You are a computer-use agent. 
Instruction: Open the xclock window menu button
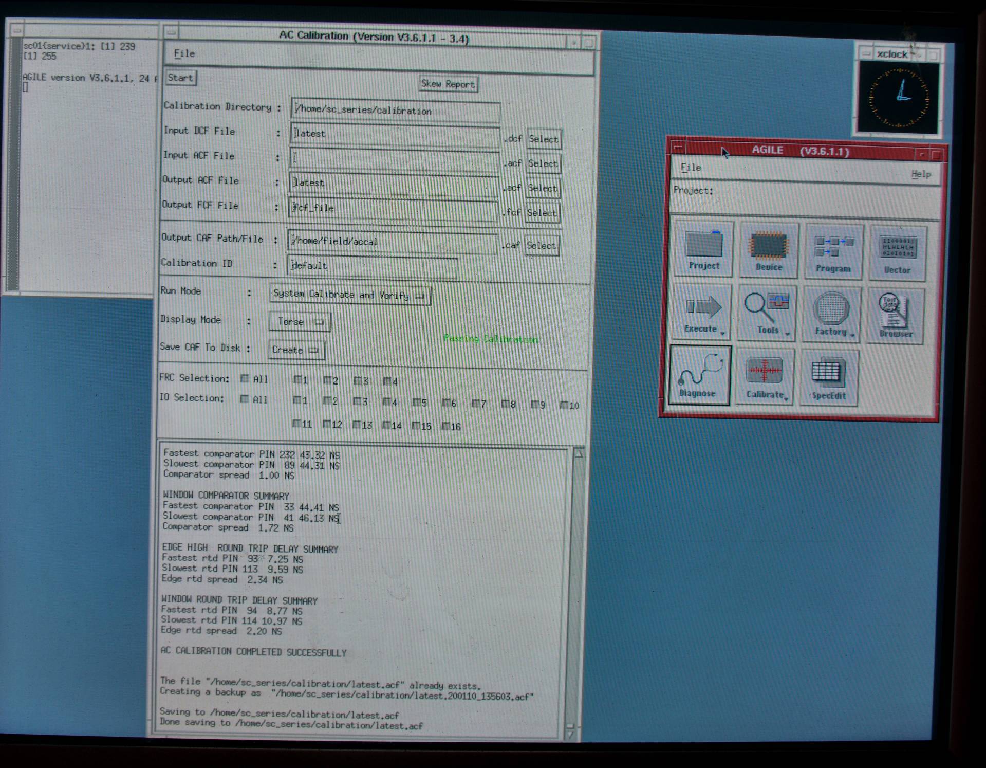click(x=866, y=53)
